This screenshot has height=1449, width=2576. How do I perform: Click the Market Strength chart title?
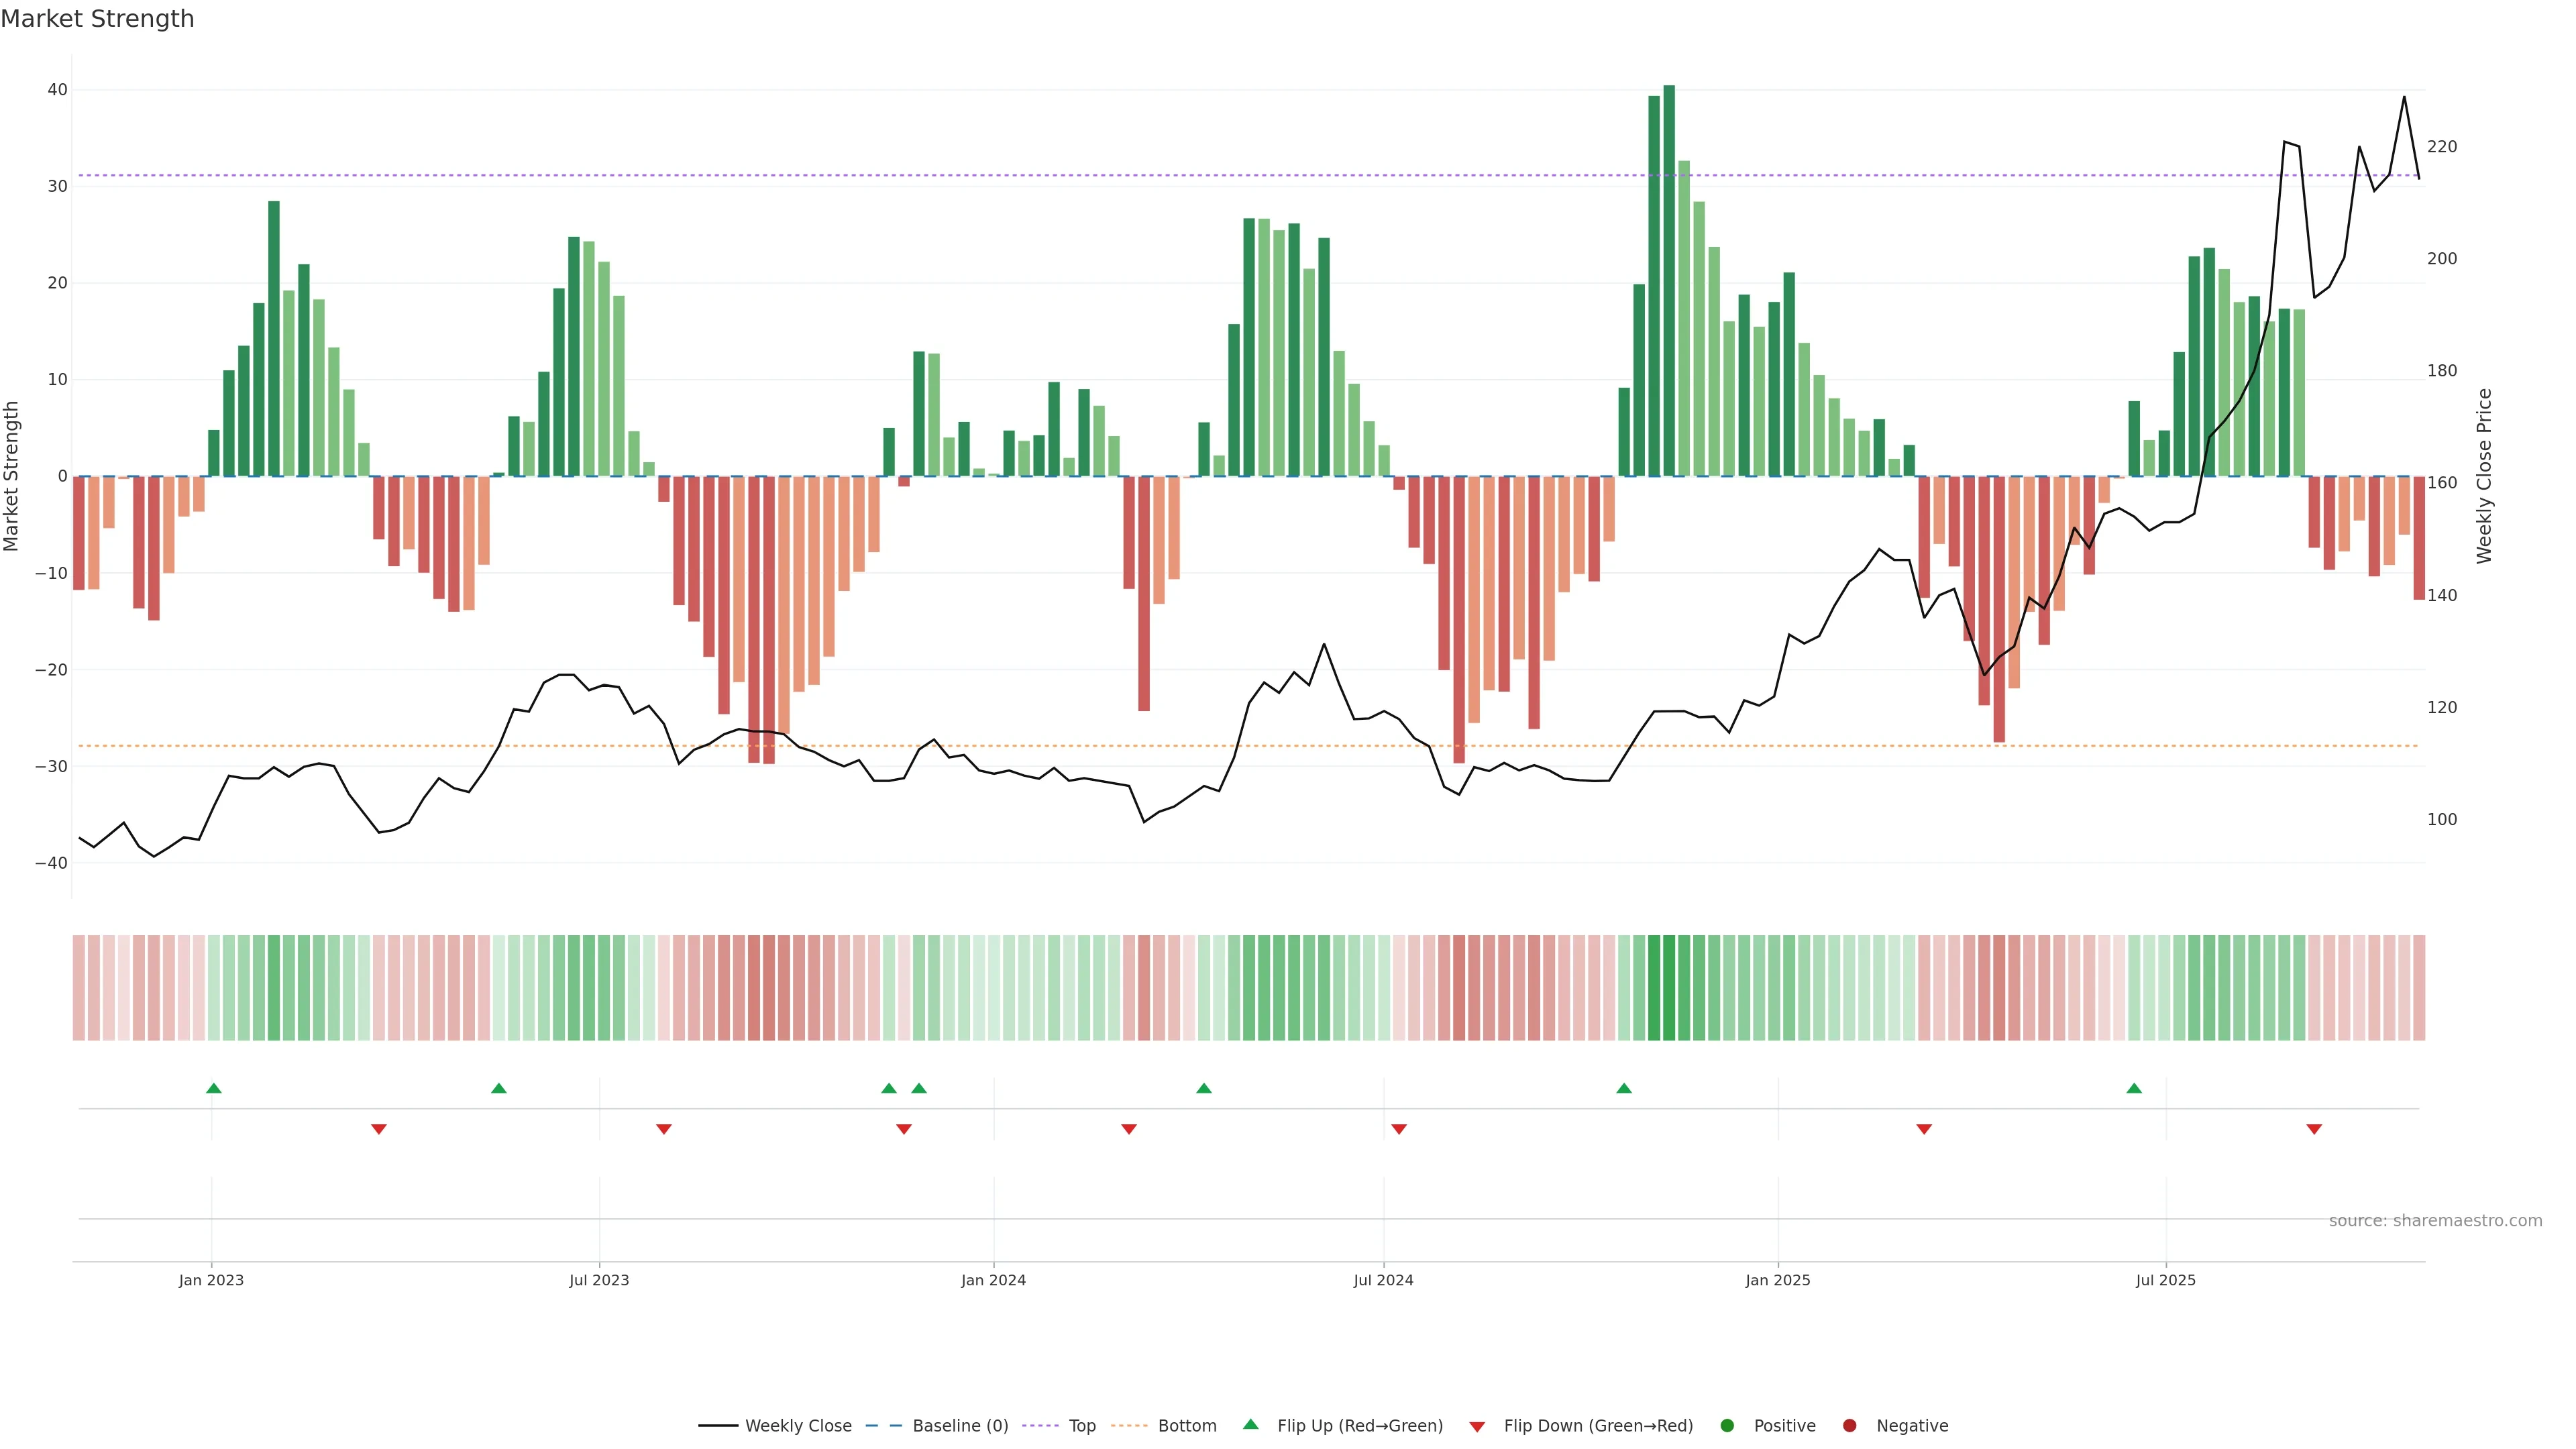(x=97, y=19)
